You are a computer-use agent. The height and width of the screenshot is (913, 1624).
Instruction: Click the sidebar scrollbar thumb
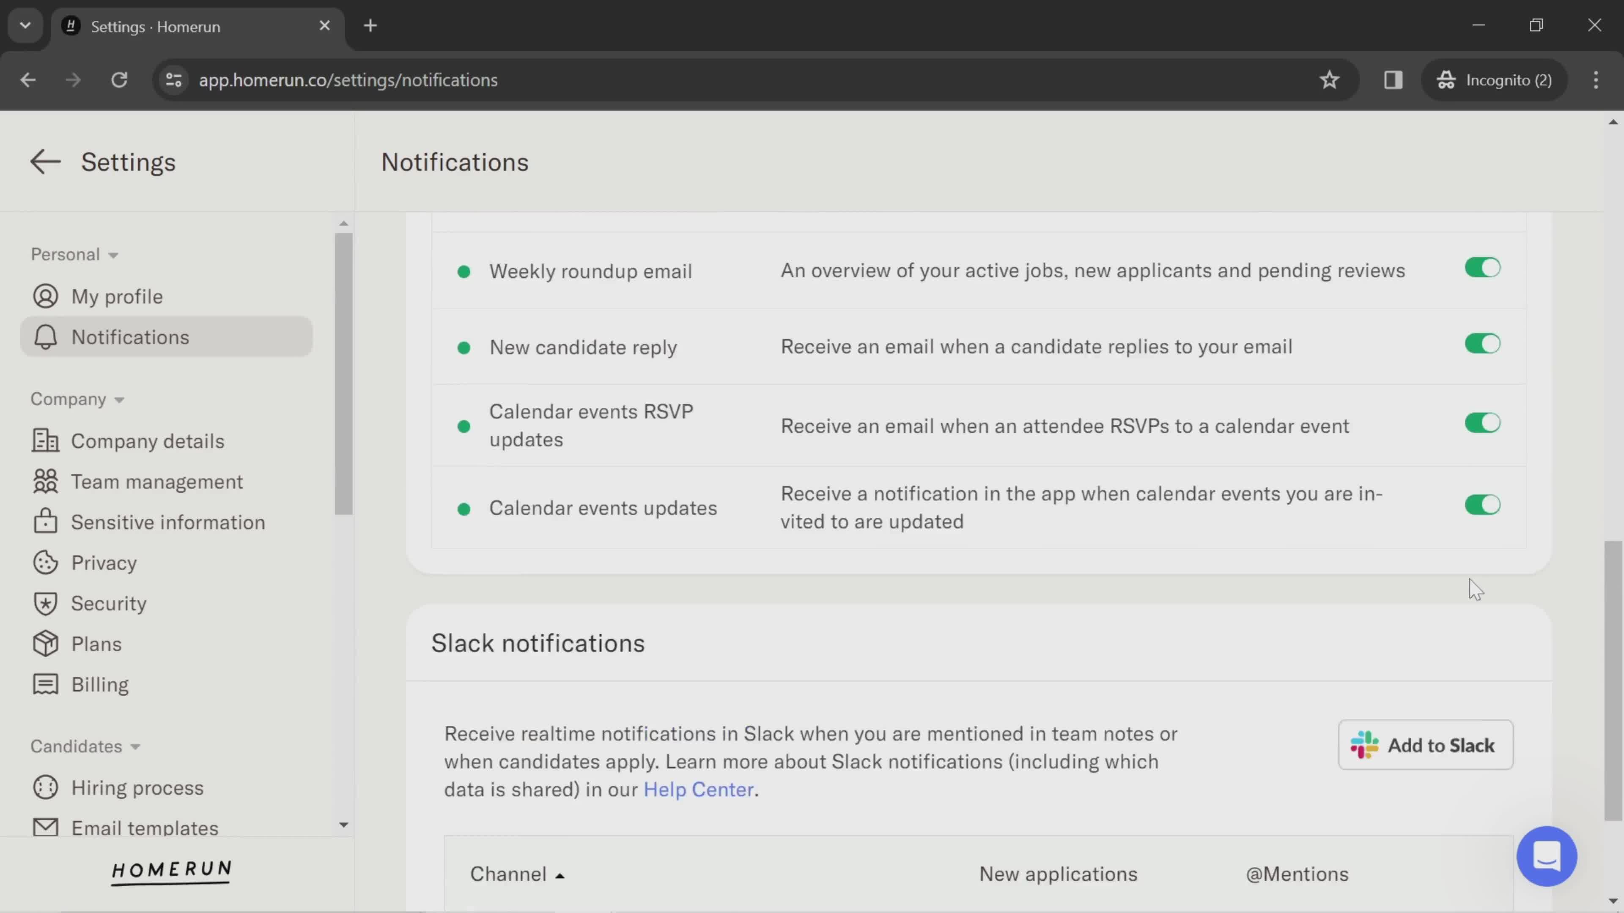tap(343, 374)
